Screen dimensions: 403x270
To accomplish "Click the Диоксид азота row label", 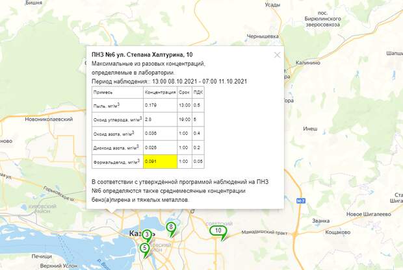I will click(x=114, y=147).
